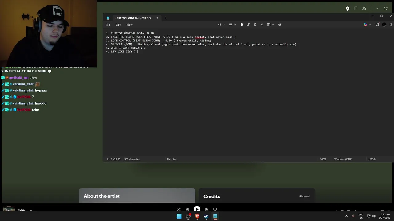Add a new Notepad tab
Image resolution: width=394 pixels, height=221 pixels.
[x=166, y=18]
